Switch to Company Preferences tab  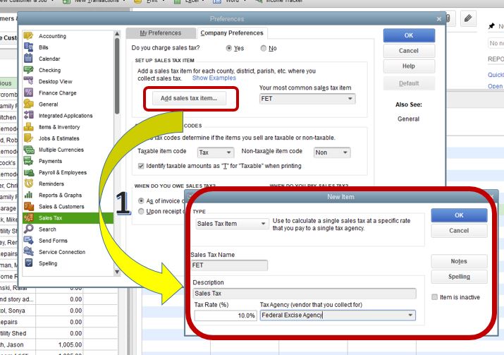click(232, 33)
